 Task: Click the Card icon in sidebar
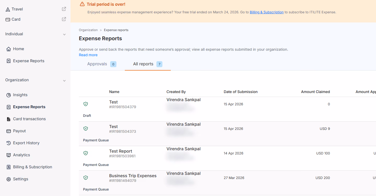tap(8, 19)
